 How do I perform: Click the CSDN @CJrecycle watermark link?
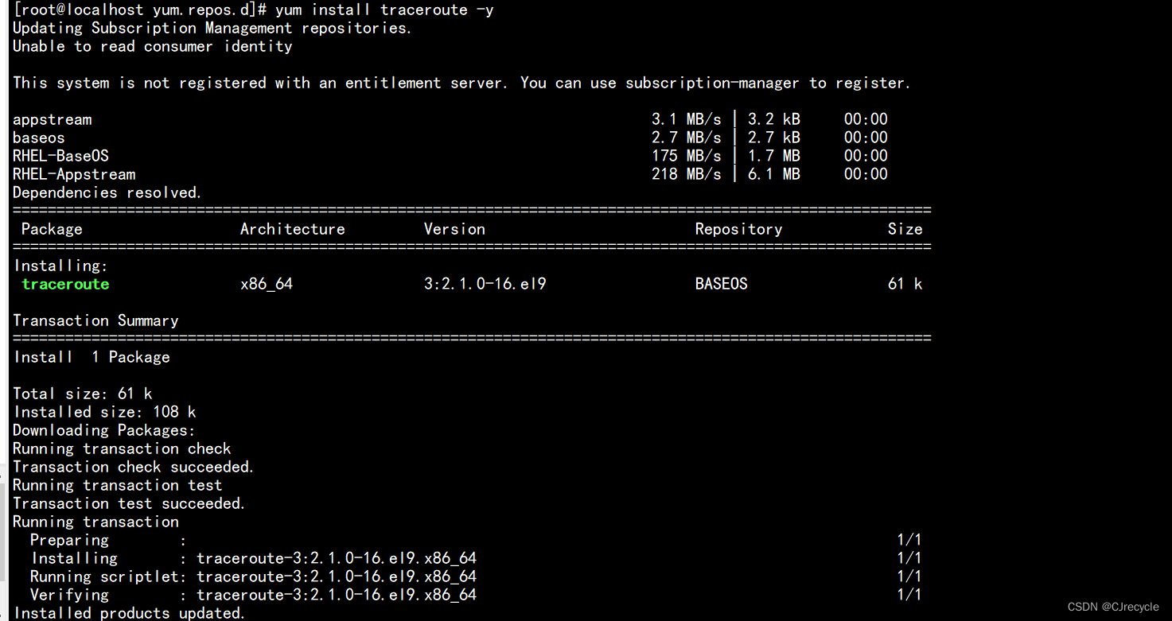point(1113,606)
